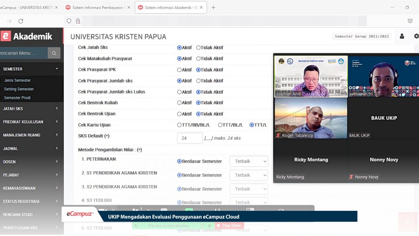
Task: Expand the JATAH SKS sidebar section
Action: (x=32, y=109)
